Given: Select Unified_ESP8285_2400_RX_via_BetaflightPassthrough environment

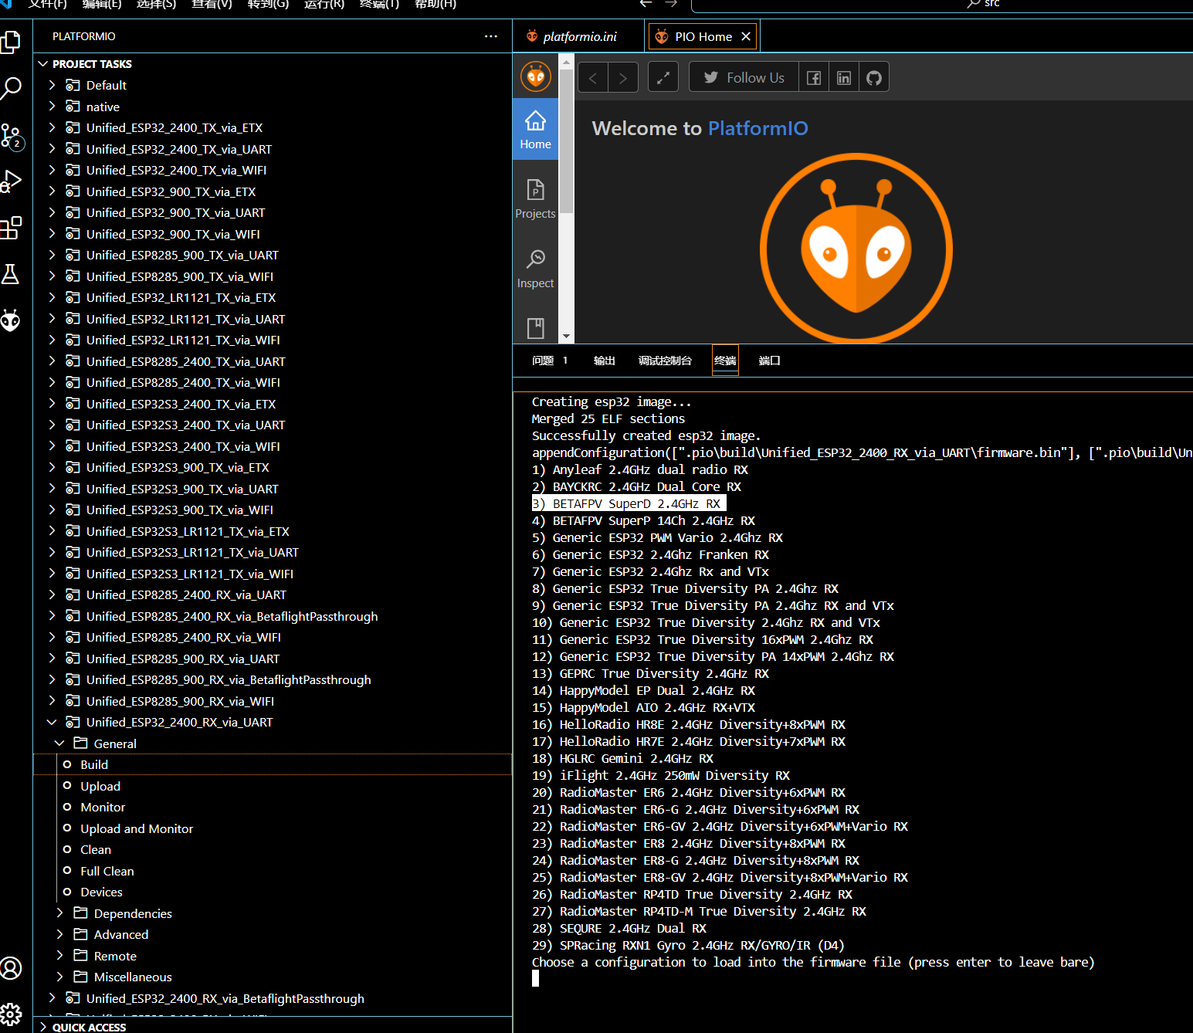Looking at the screenshot, I should pyautogui.click(x=273, y=616).
